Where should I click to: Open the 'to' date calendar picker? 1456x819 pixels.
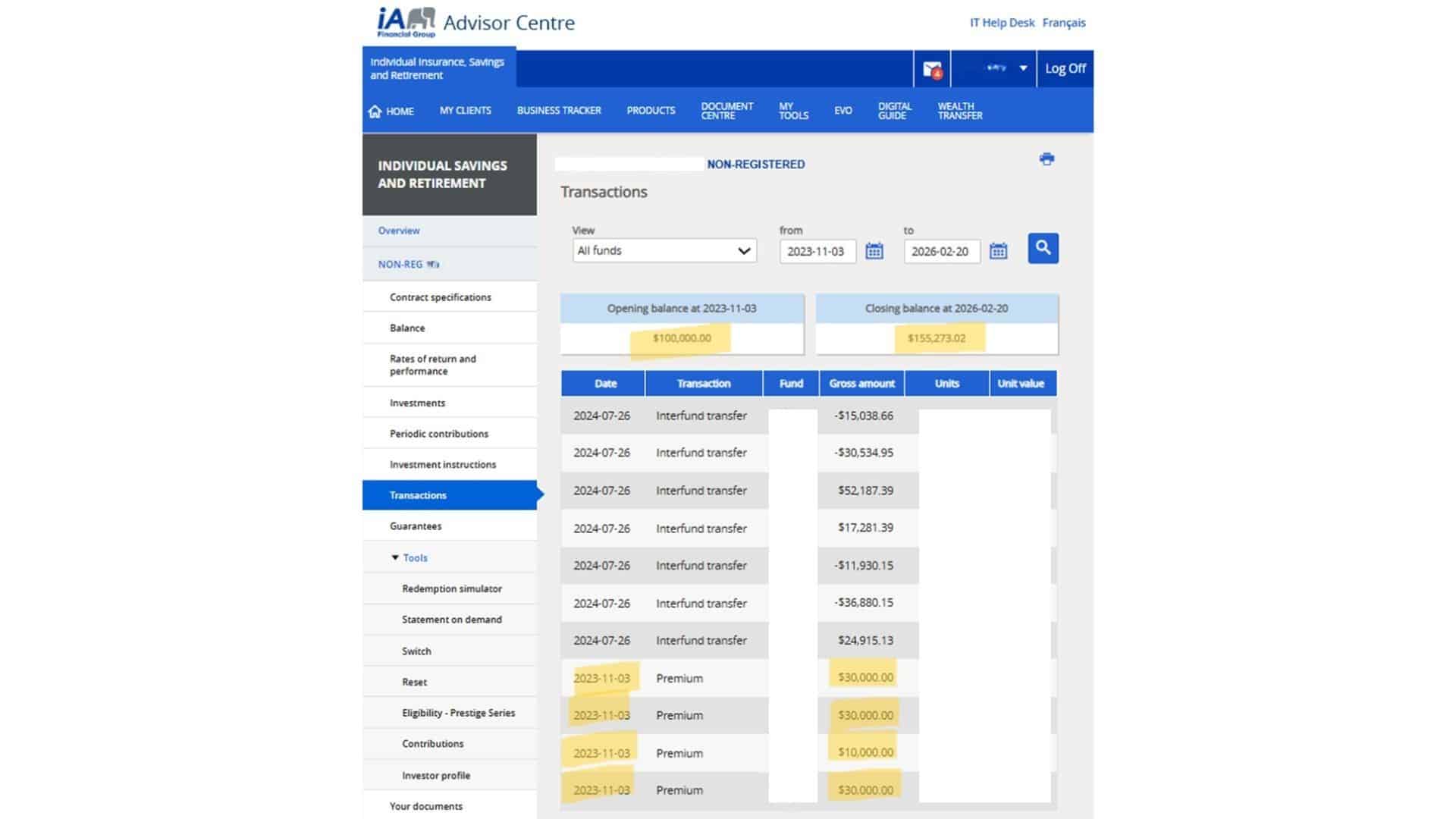pyautogui.click(x=998, y=251)
